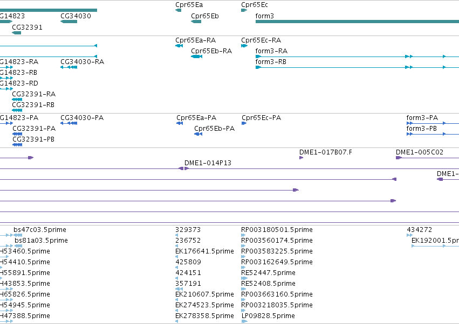This screenshot has width=459, height=324.
Task: Open the EK274523.5prime EST label
Action: click(x=204, y=305)
